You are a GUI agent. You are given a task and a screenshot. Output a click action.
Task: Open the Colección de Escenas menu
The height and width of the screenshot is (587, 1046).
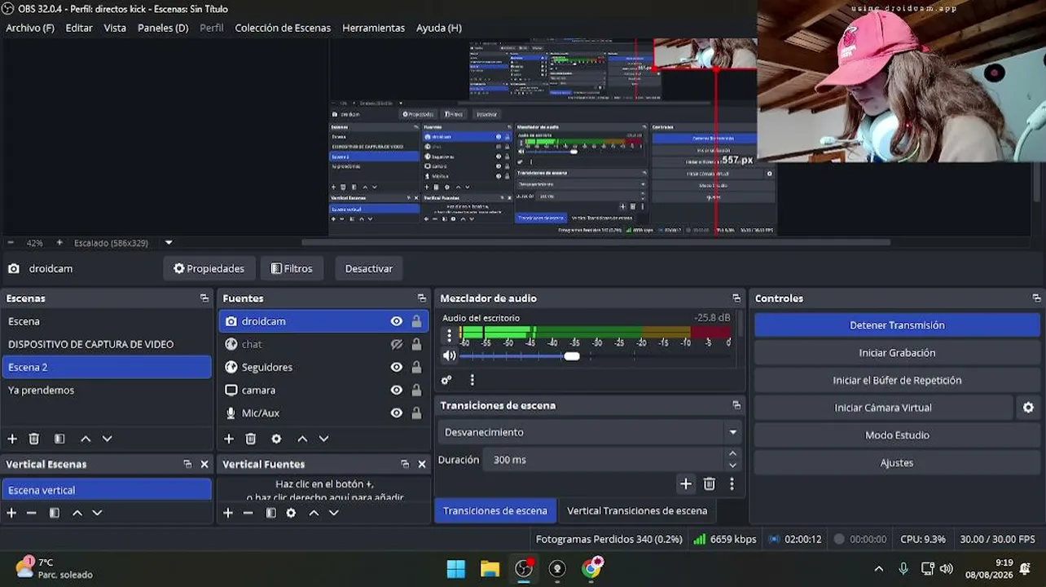[283, 28]
